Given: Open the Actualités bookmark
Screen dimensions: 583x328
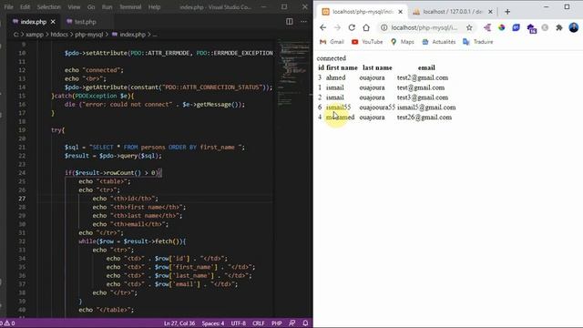Looking at the screenshot, I should coord(439,42).
